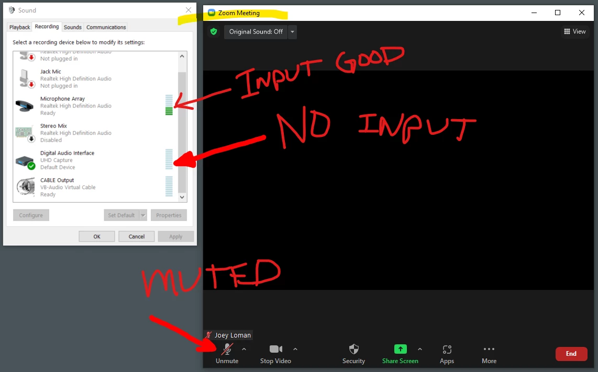Unmute the microphone in Zoom
Viewport: 598px width, 372px height.
coord(227,354)
